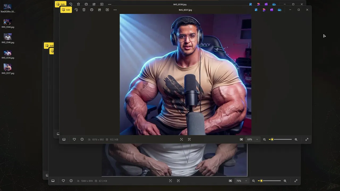Click the 1080 x 899 dimensions text
This screenshot has width=340, height=191.
coord(87,181)
